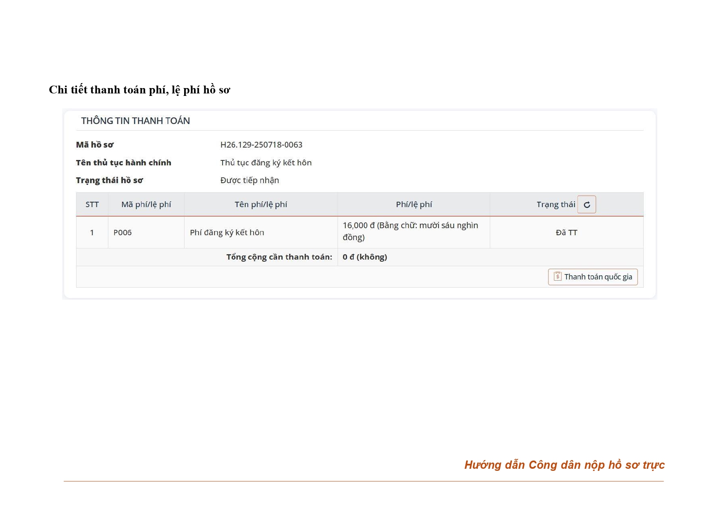726x513 pixels.
Task: Click the Tên phí/lệ phí column header
Action: tap(261, 205)
